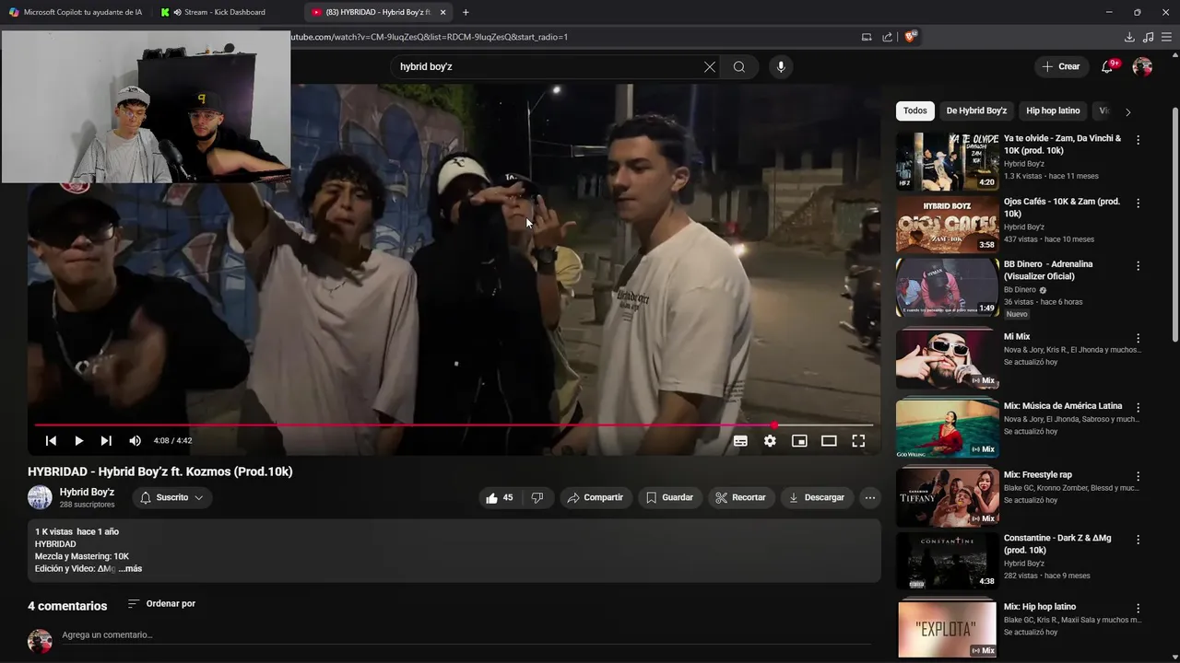
Task: Open Ojos Cafés video thumbnail
Action: pos(947,224)
